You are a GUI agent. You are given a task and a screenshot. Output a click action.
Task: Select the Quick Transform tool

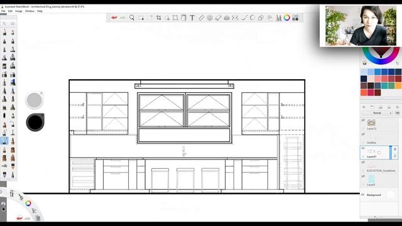[167, 18]
